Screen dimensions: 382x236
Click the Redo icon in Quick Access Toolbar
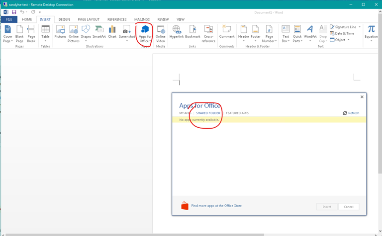coord(33,12)
